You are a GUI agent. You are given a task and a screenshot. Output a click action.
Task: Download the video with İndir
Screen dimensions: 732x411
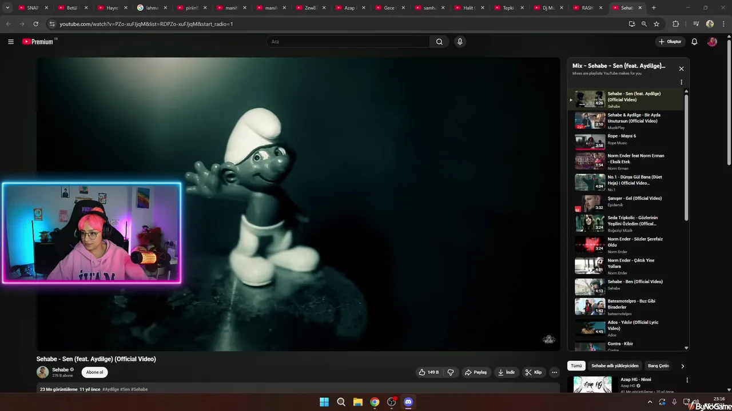(x=506, y=372)
